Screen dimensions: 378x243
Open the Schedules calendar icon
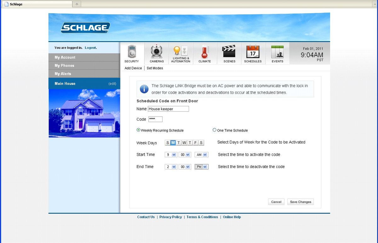(x=253, y=52)
